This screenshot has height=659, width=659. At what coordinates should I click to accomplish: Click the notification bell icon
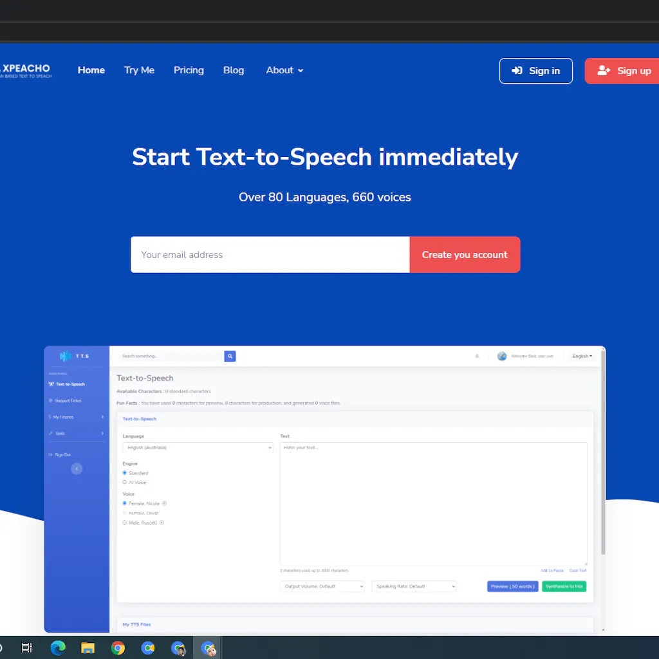coord(477,356)
